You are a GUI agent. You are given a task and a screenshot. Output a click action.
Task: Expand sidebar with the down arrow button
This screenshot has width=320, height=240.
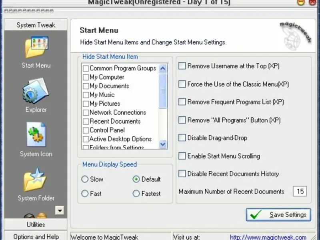pyautogui.click(x=60, y=210)
